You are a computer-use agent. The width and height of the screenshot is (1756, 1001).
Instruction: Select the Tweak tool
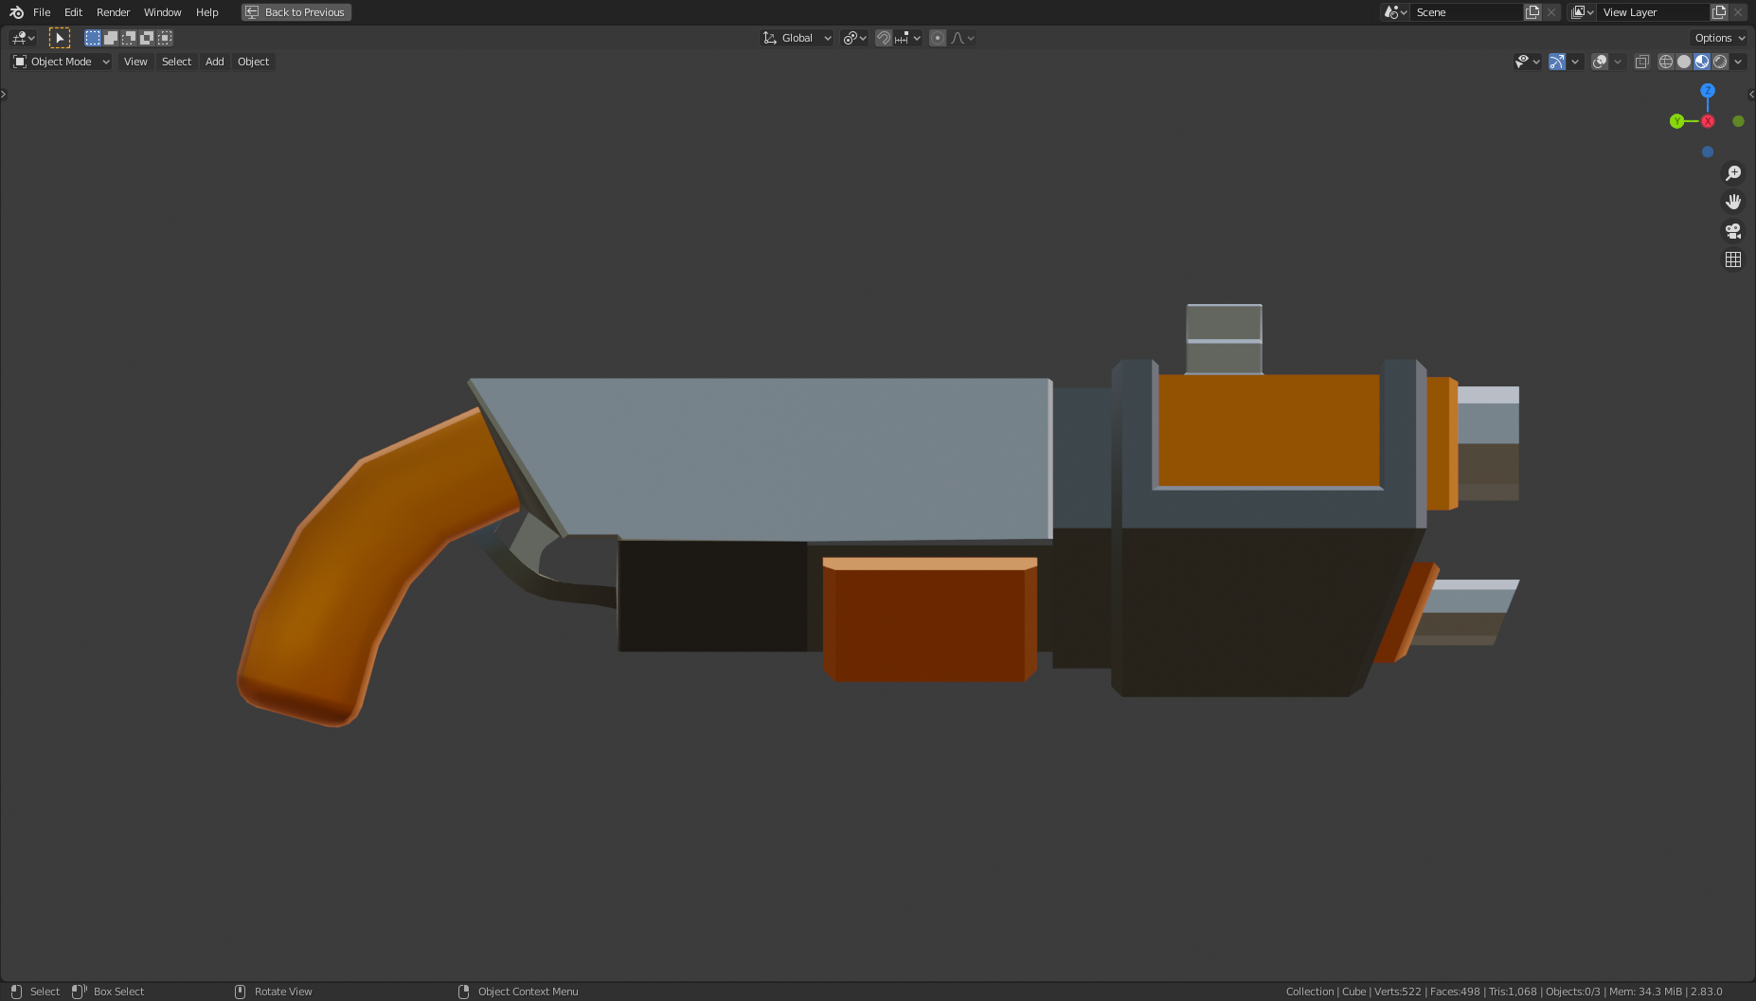pyautogui.click(x=59, y=37)
